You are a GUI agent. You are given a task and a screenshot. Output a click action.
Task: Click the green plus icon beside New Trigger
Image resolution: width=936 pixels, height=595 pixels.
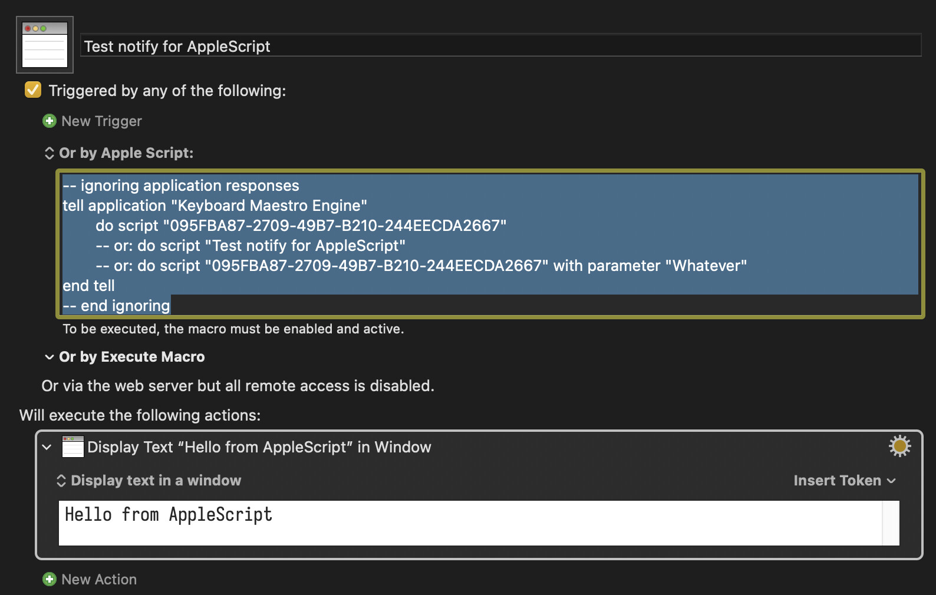pos(50,121)
